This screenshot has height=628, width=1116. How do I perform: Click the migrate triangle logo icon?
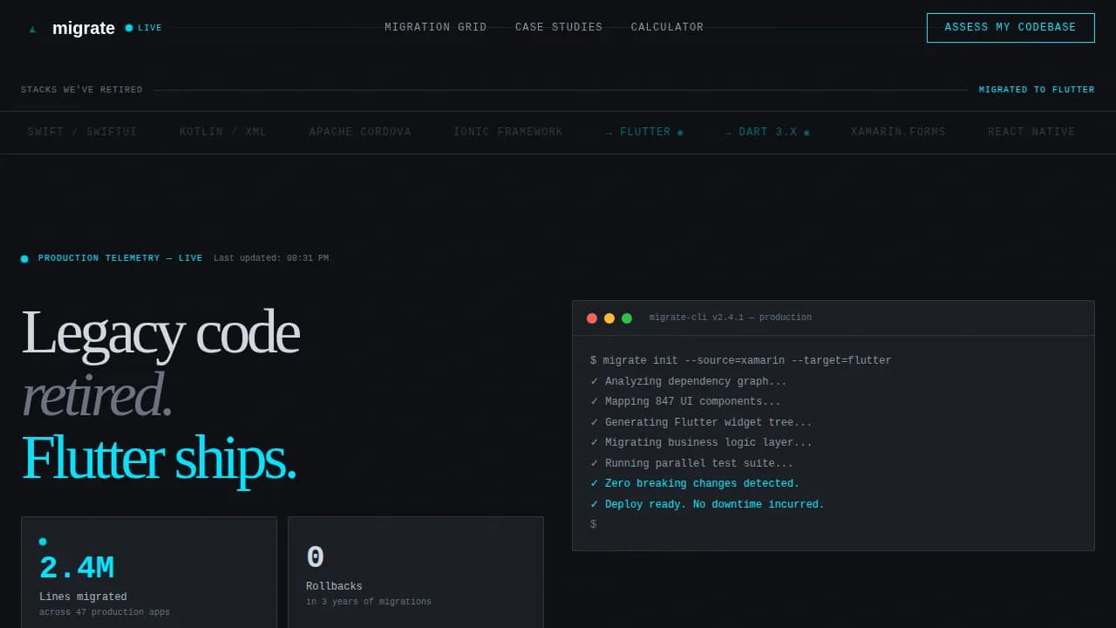point(33,29)
